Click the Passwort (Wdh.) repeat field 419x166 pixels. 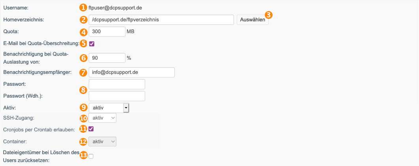117,96
